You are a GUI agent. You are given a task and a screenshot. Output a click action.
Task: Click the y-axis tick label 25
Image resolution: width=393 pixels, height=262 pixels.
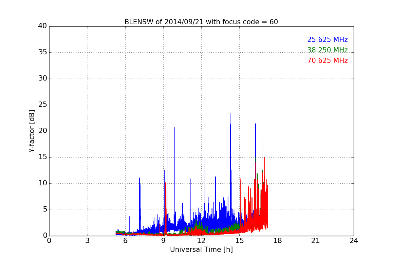tap(42, 105)
